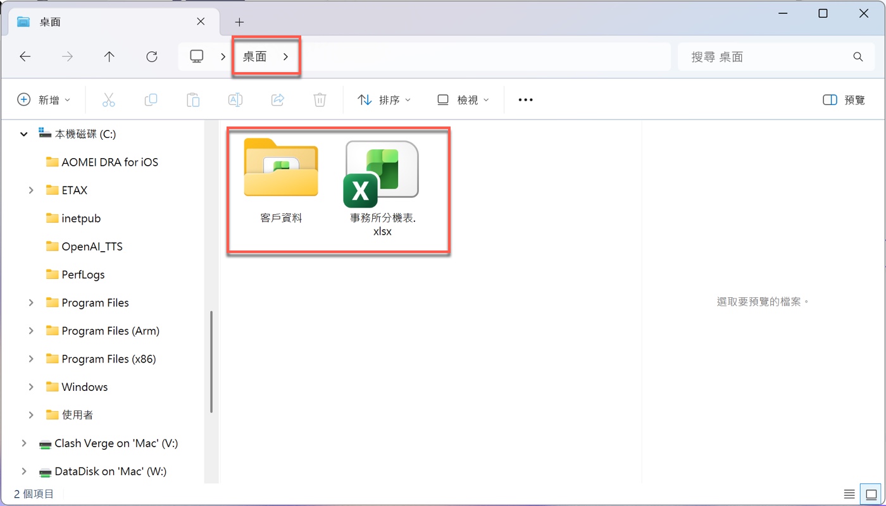Screen dimensions: 886x506
Task: Enable large thumbnail view at bottom right
Action: click(871, 493)
